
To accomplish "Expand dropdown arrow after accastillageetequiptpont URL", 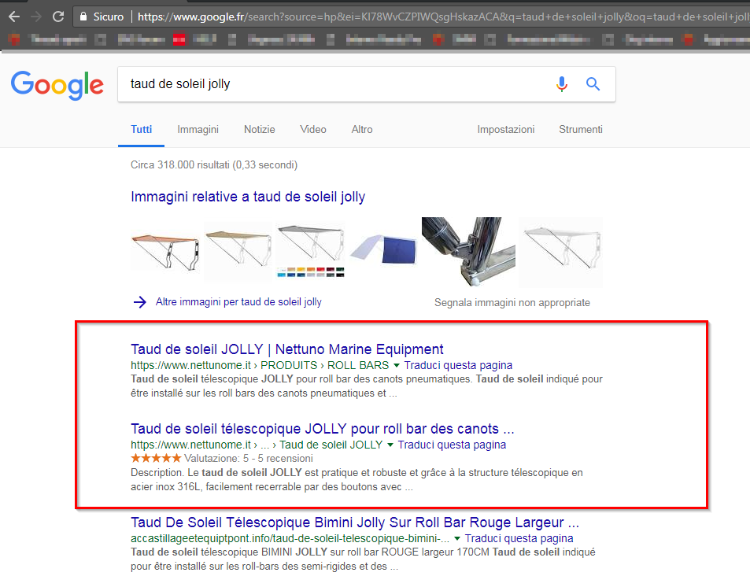I will point(457,539).
